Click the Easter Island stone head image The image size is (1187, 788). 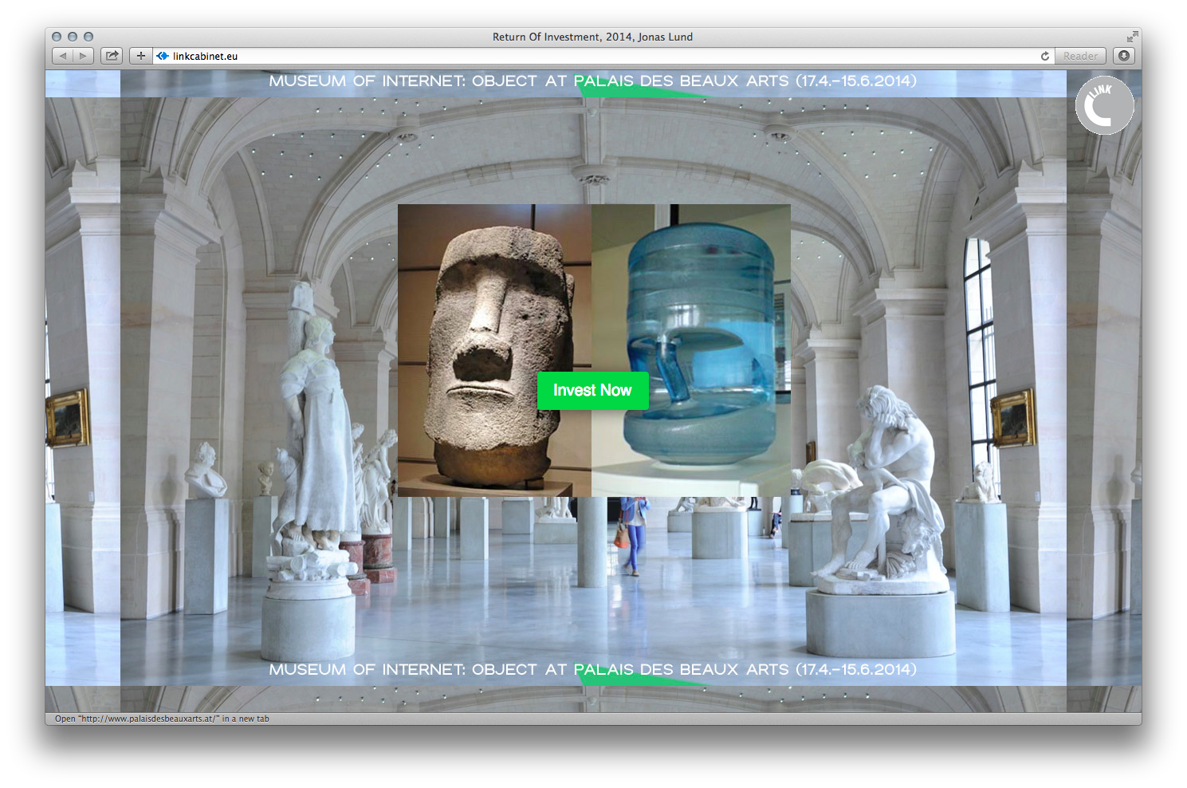[494, 350]
